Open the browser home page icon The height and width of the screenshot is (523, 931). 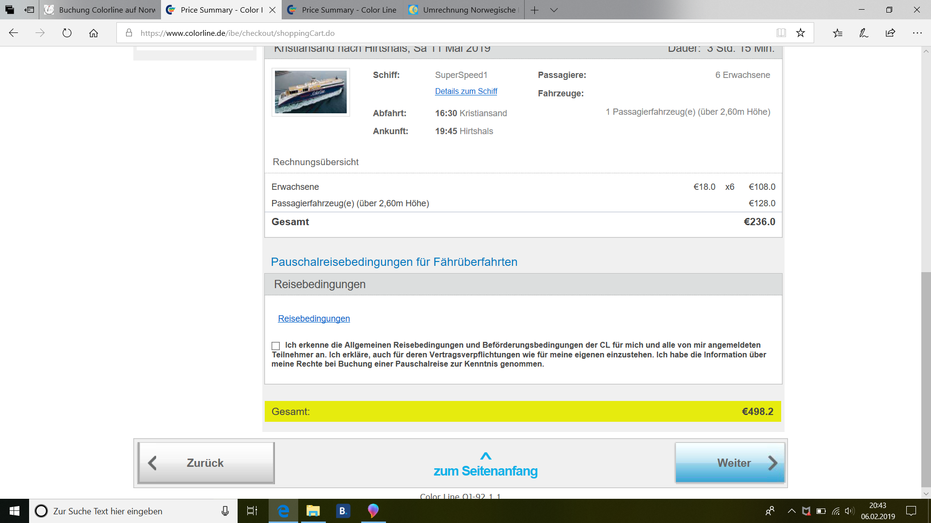coord(94,33)
